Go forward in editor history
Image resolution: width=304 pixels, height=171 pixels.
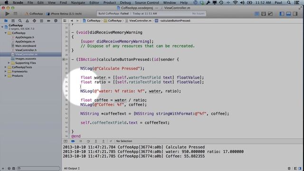coord(77,21)
